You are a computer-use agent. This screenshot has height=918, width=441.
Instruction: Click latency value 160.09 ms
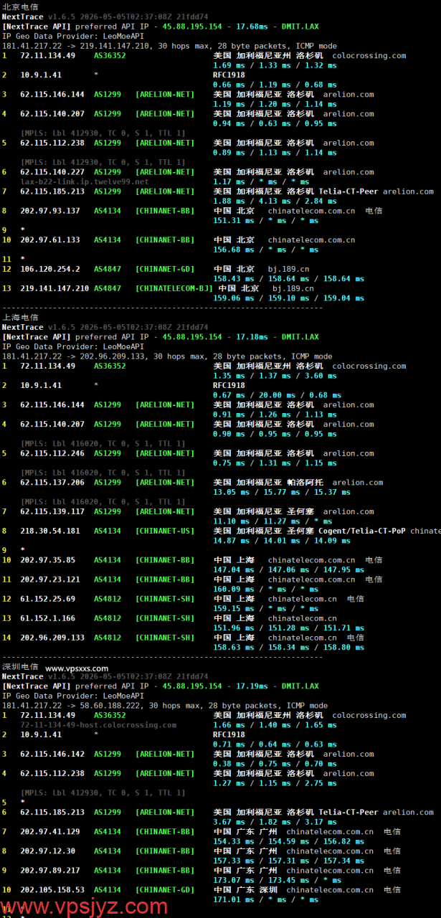234,589
